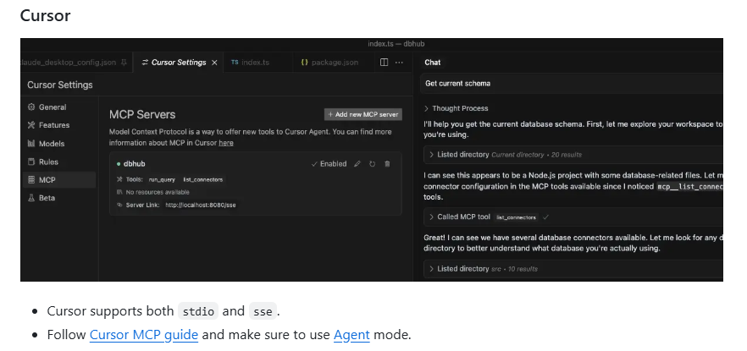Click the edit pencil icon for dbhub
747x351 pixels.
pyautogui.click(x=357, y=163)
